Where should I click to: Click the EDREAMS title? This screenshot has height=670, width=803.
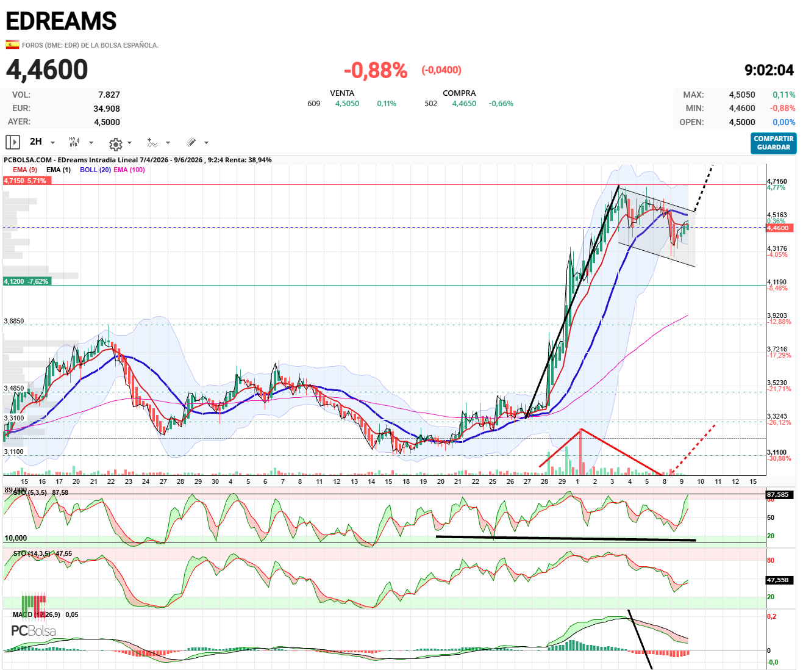(61, 21)
